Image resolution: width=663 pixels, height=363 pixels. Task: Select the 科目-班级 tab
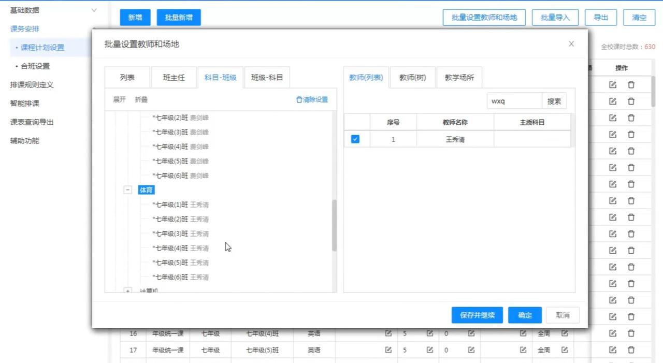pos(220,78)
